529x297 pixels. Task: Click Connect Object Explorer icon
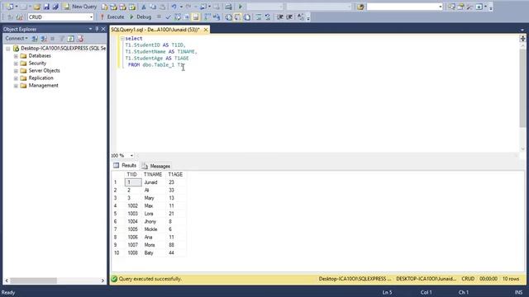point(35,39)
